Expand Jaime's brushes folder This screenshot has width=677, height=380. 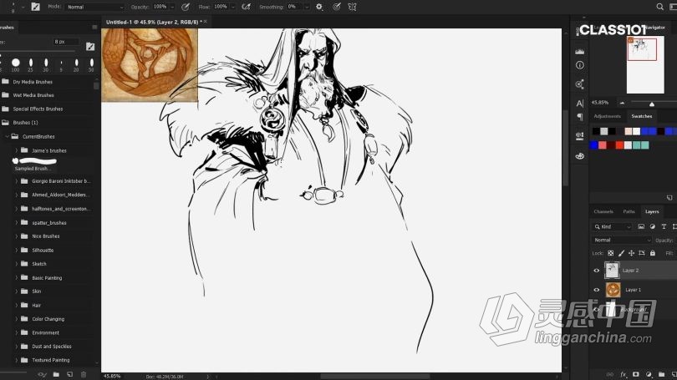(x=17, y=150)
